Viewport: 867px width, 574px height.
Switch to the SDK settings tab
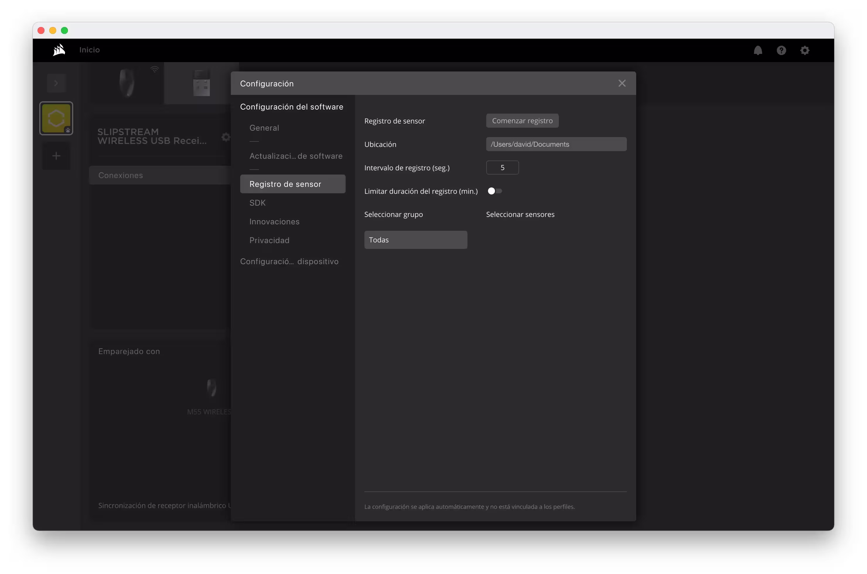pyautogui.click(x=257, y=203)
